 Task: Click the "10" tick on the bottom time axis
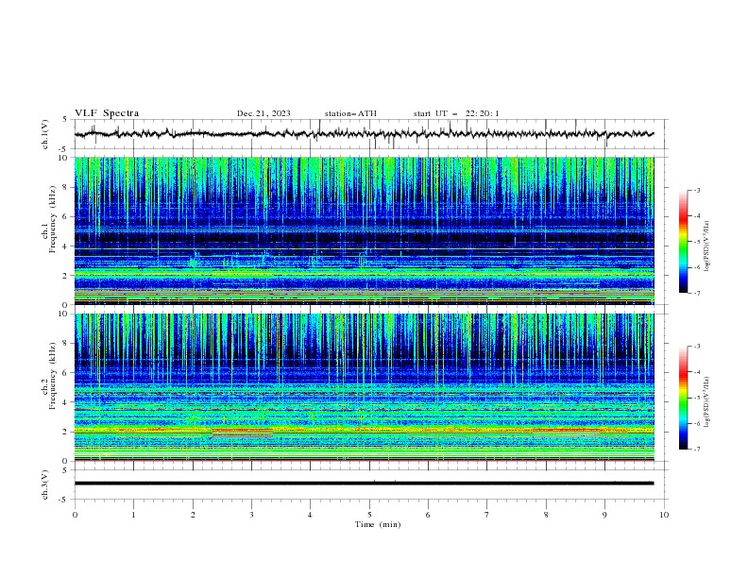[664, 515]
